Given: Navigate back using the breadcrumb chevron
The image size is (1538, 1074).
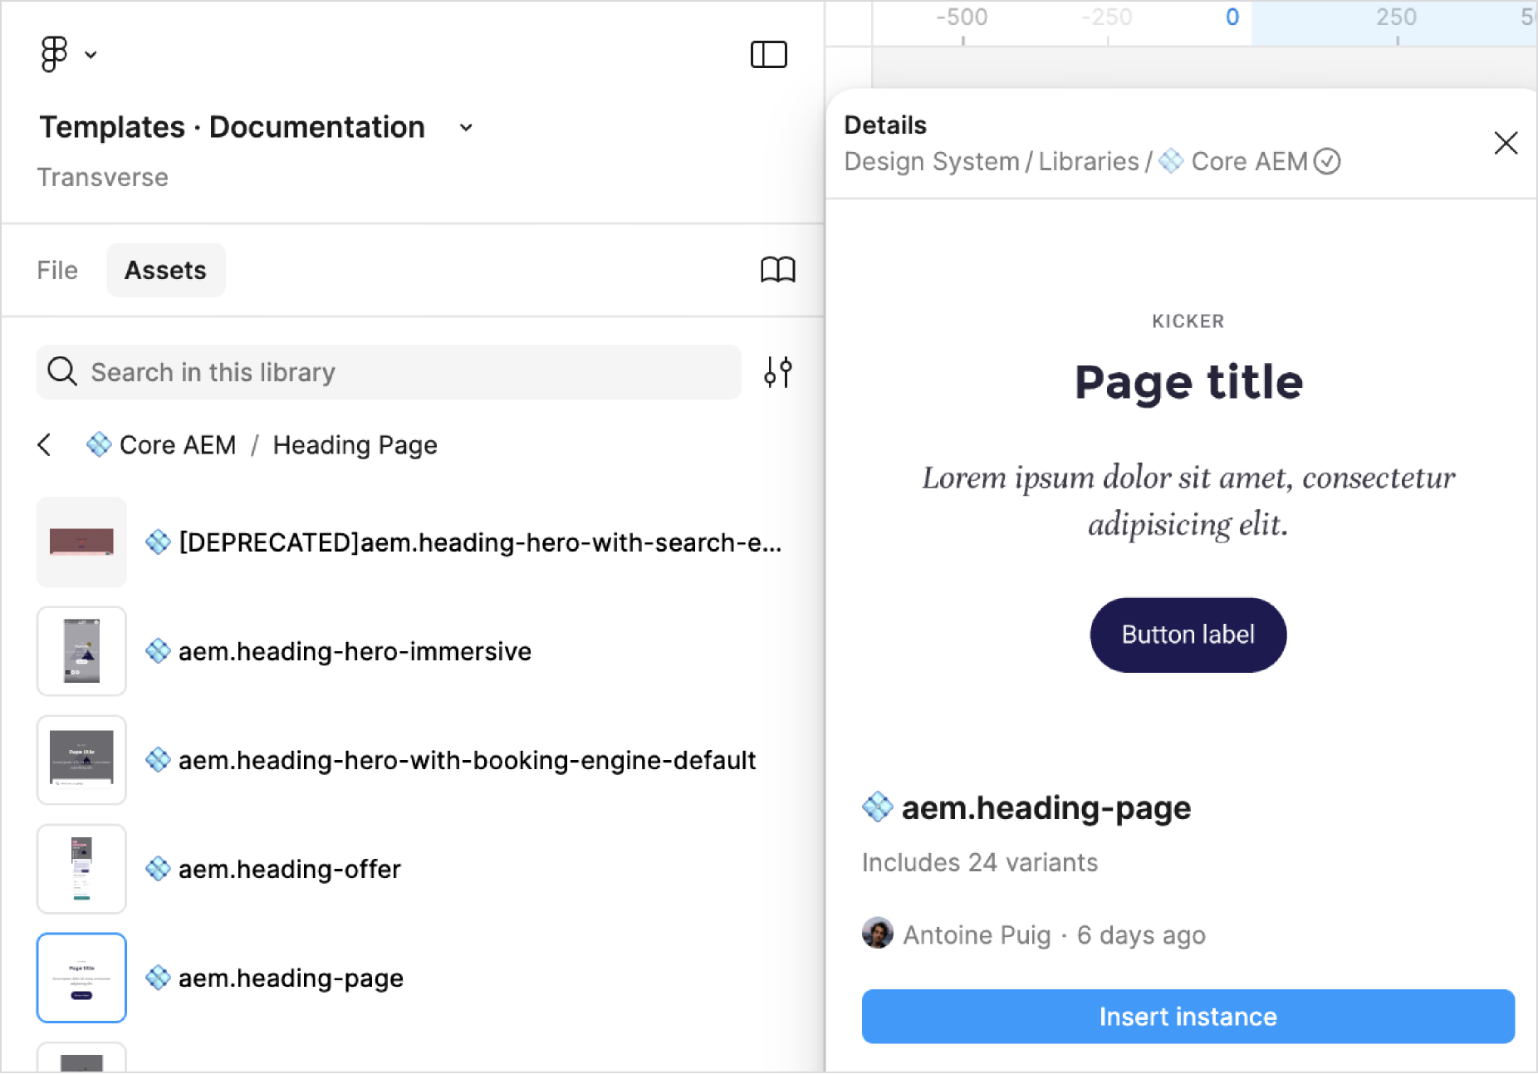Looking at the screenshot, I should (x=45, y=444).
